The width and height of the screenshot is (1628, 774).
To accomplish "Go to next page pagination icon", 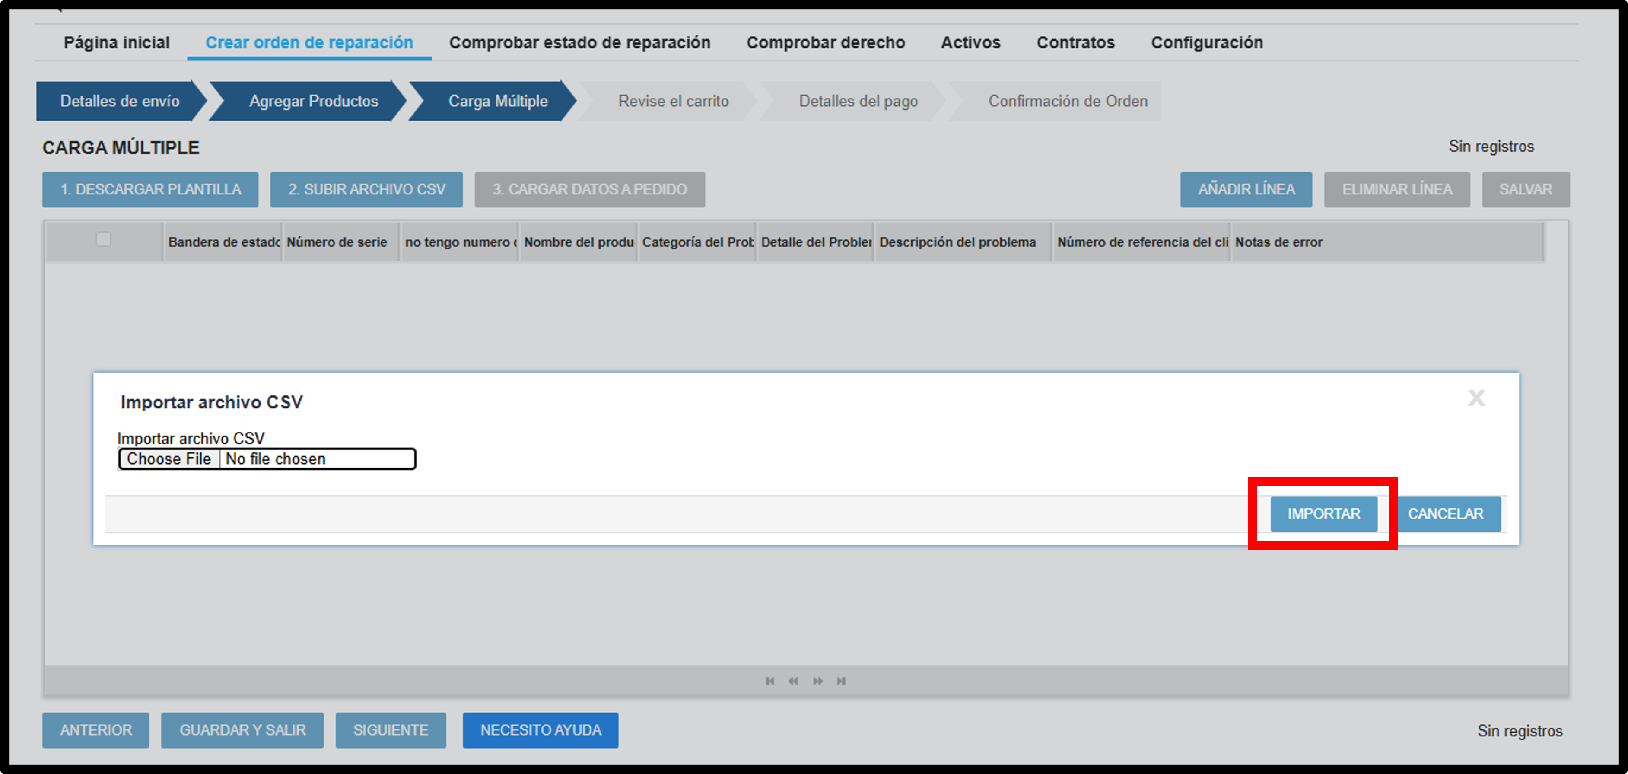I will [x=818, y=681].
